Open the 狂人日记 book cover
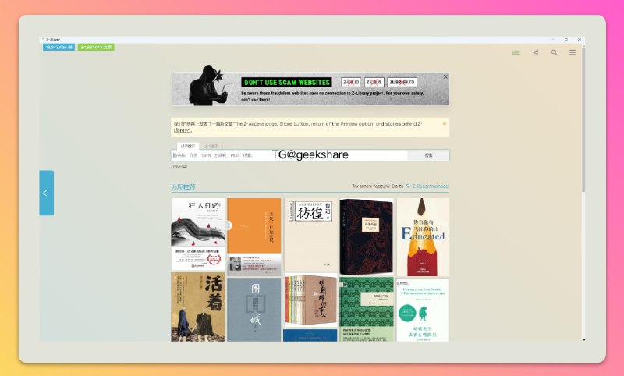 click(198, 233)
